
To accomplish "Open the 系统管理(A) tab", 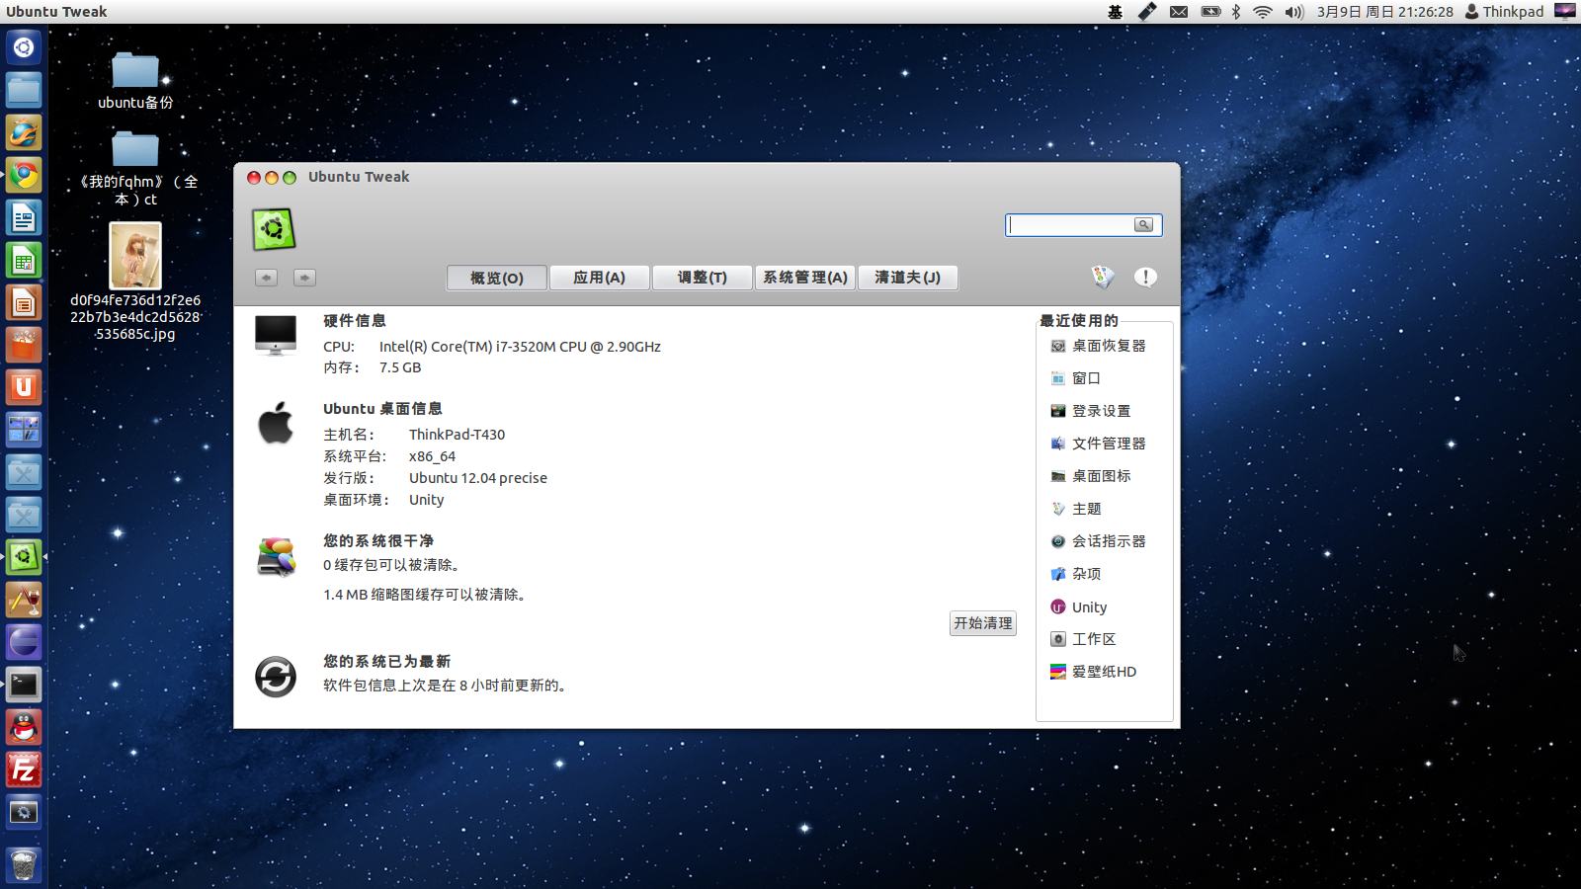I will tap(805, 278).
